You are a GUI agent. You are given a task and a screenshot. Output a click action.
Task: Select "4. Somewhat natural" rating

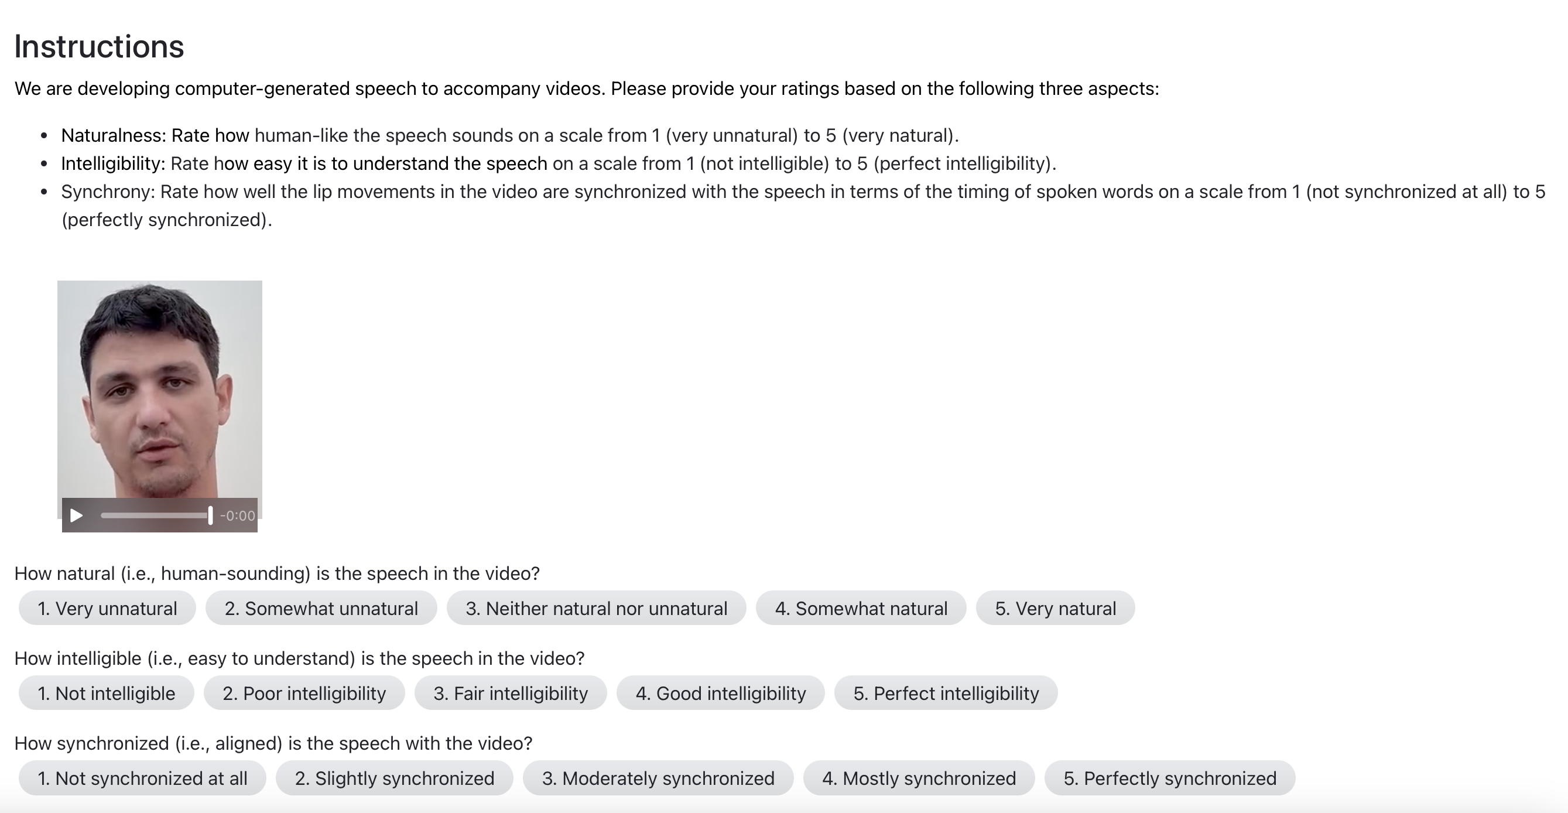point(861,609)
